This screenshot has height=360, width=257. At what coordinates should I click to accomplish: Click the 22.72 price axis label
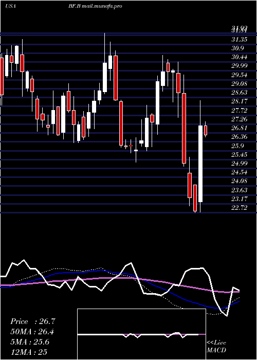pyautogui.click(x=239, y=208)
